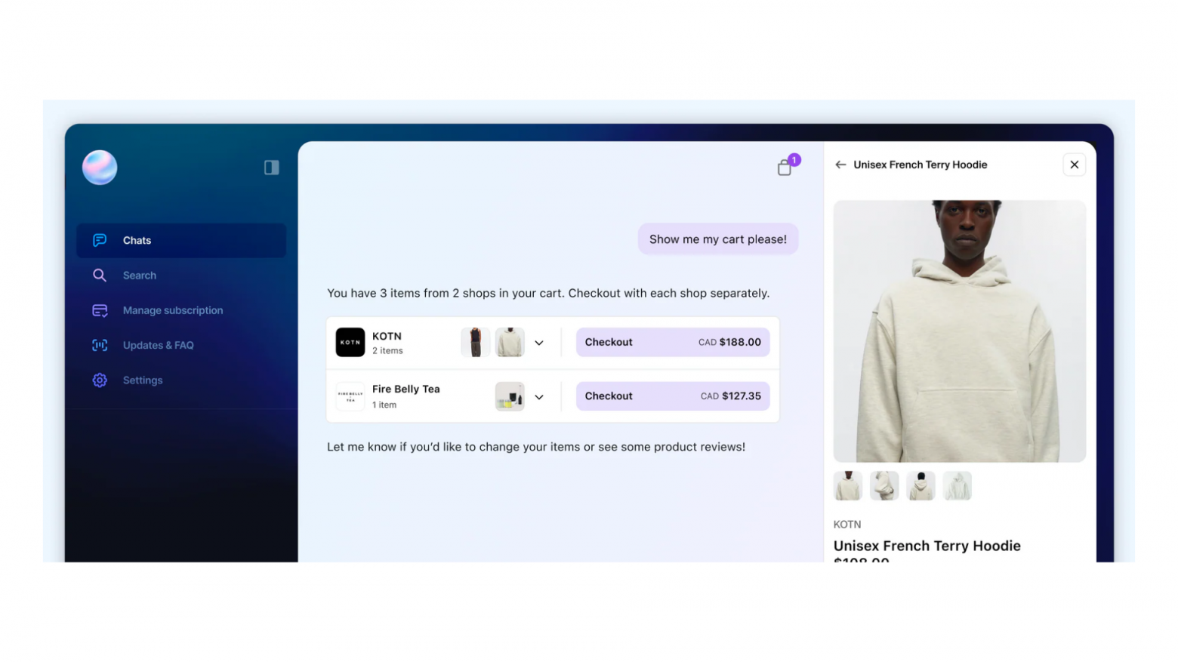Click the Fire Belly Tea shop logo
The width and height of the screenshot is (1178, 662).
350,396
